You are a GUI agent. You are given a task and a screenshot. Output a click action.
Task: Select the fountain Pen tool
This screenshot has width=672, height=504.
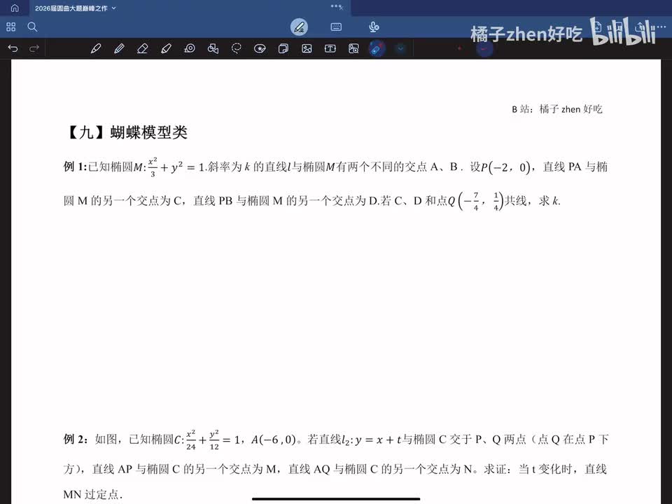coord(96,48)
